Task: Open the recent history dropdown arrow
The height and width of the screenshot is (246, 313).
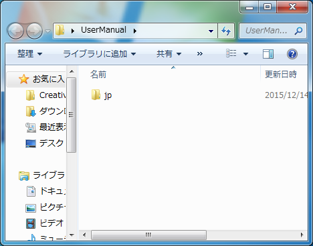Action: coord(47,31)
